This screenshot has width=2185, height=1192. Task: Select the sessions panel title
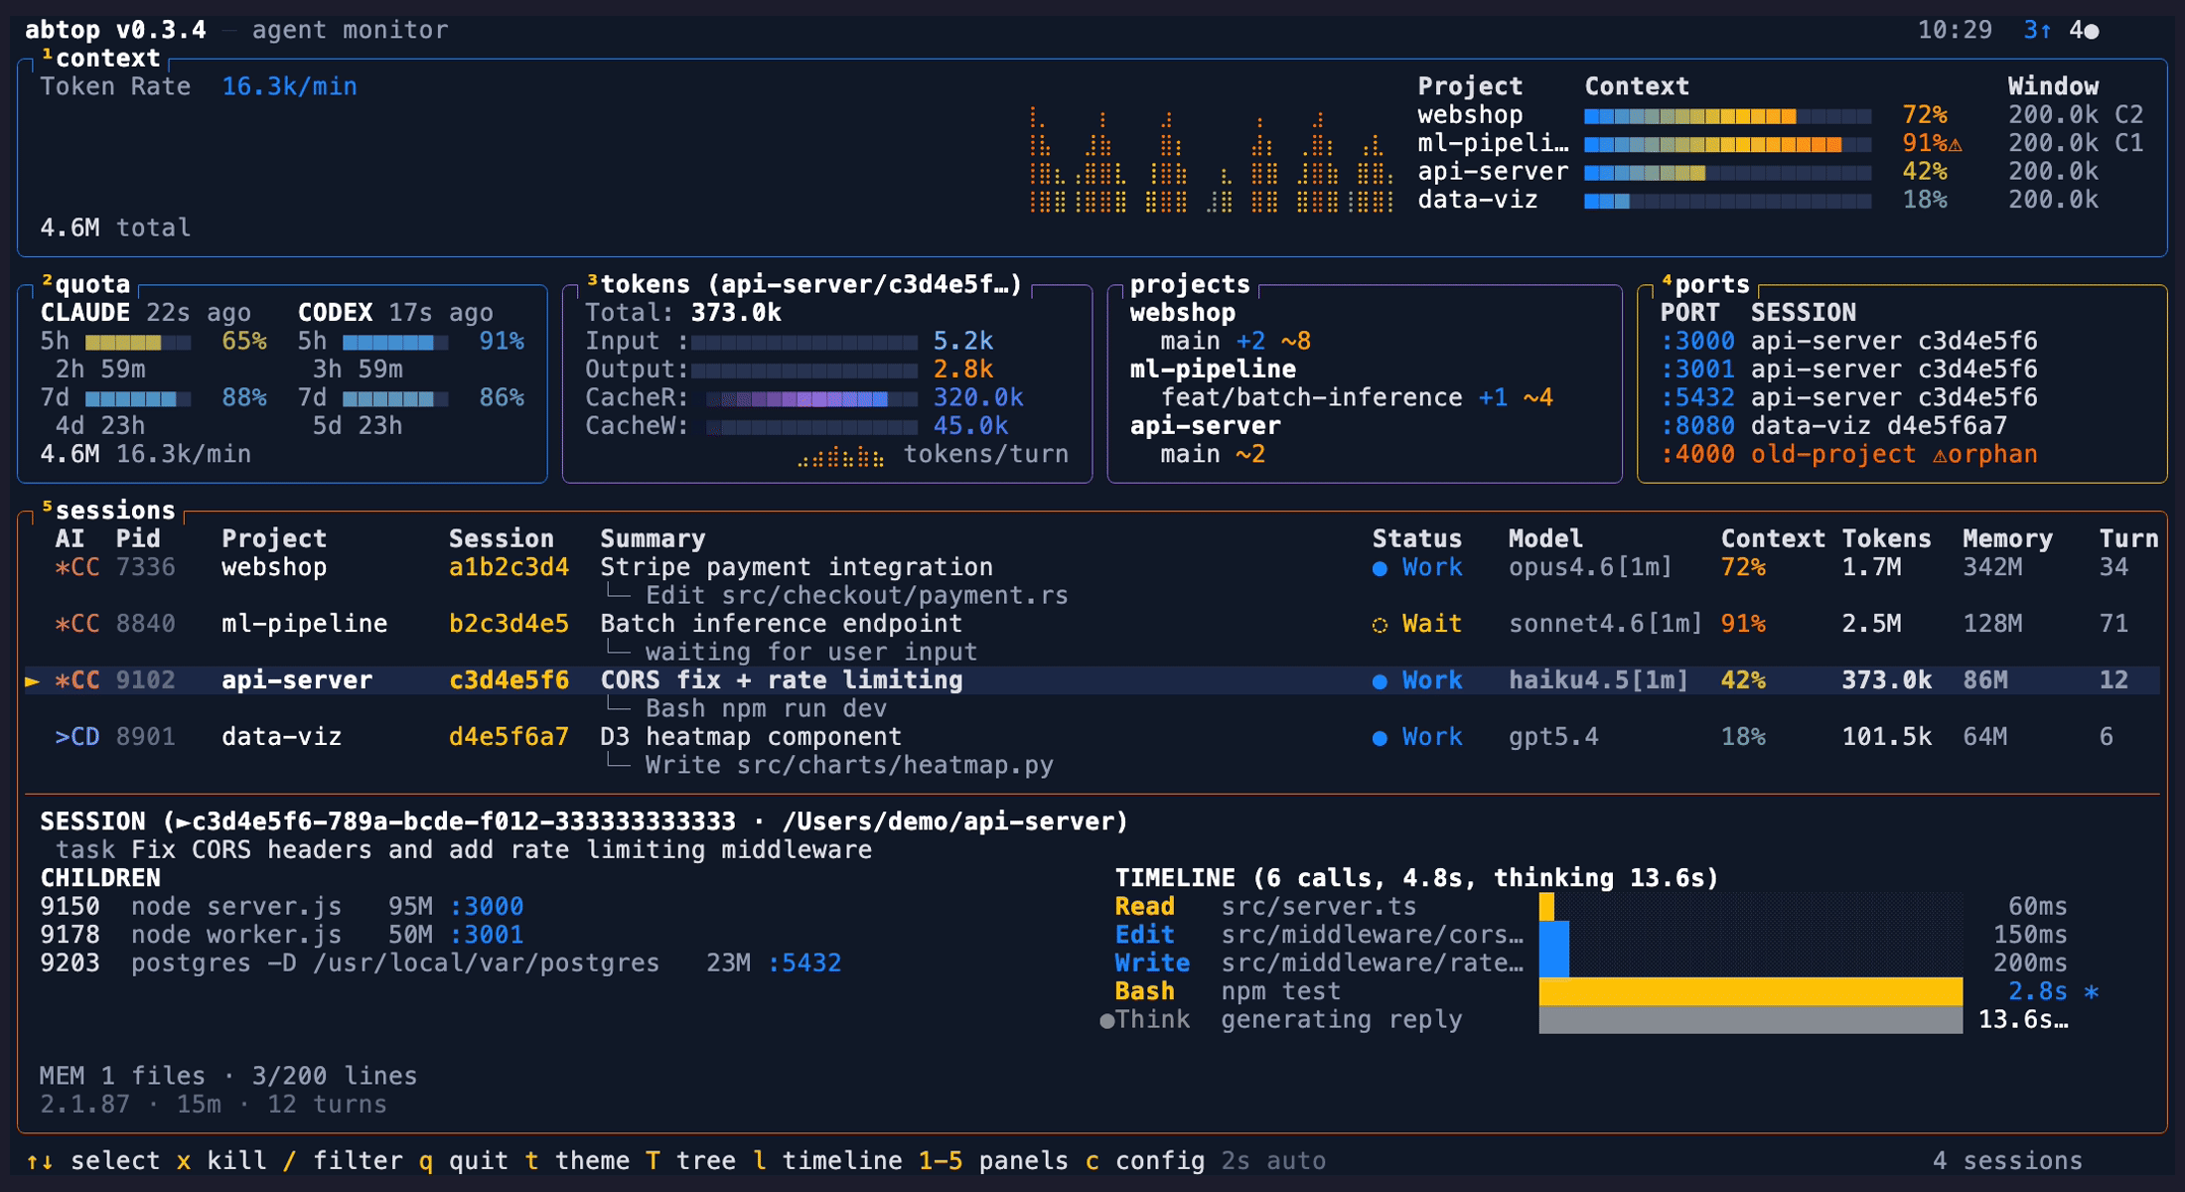(108, 510)
